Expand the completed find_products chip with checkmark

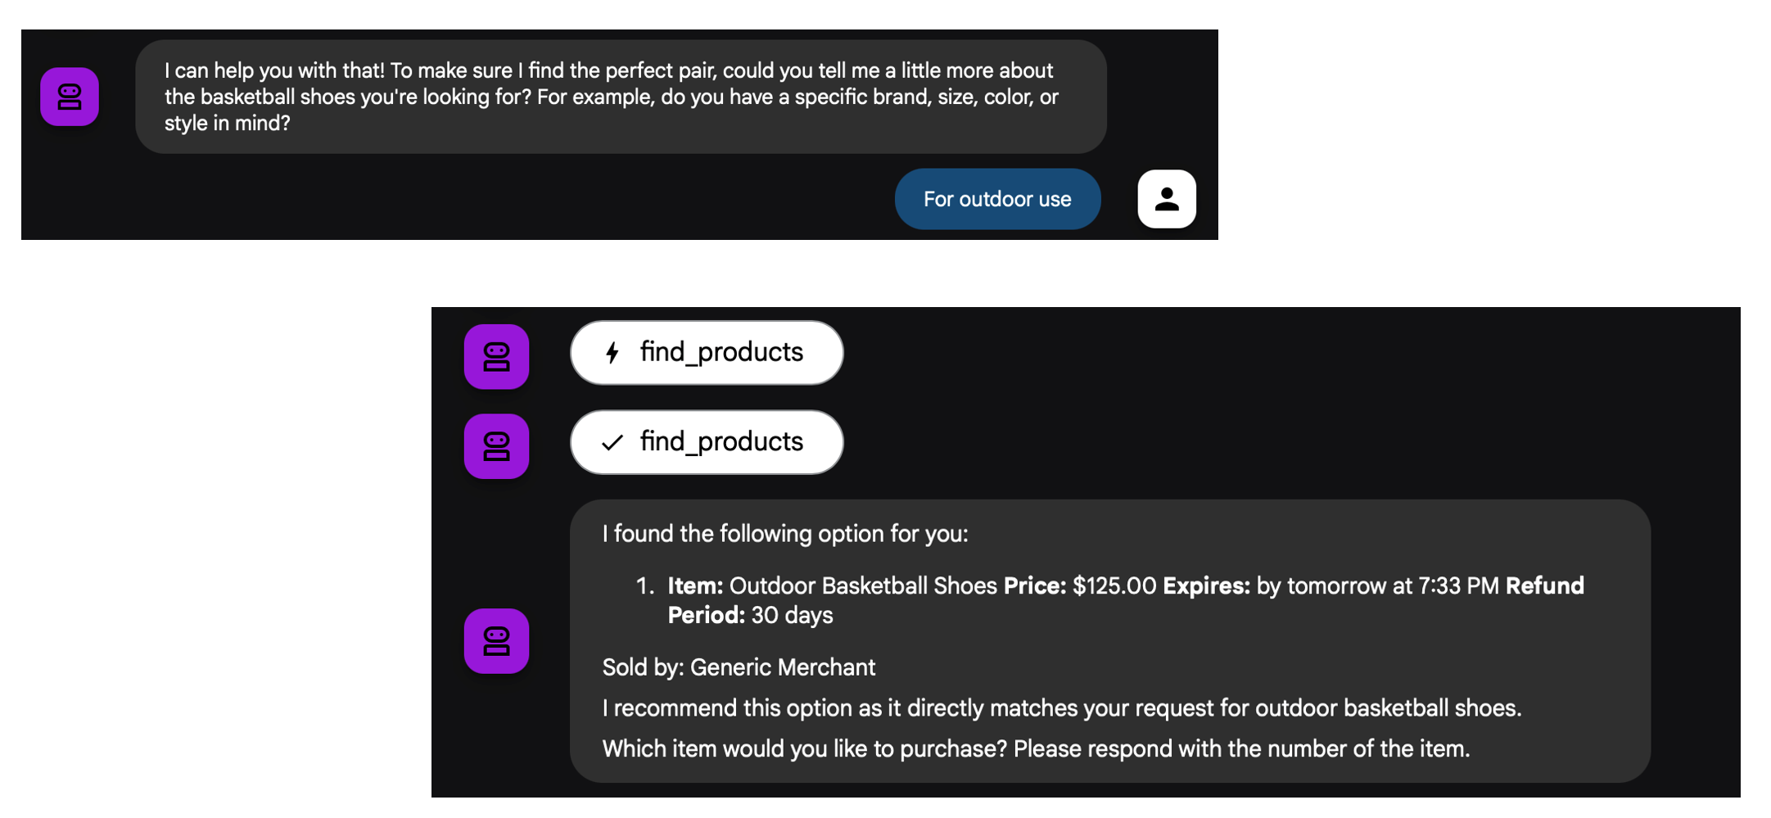click(707, 442)
